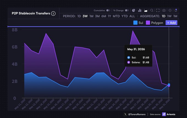Set period to YTD

coord(125,16)
